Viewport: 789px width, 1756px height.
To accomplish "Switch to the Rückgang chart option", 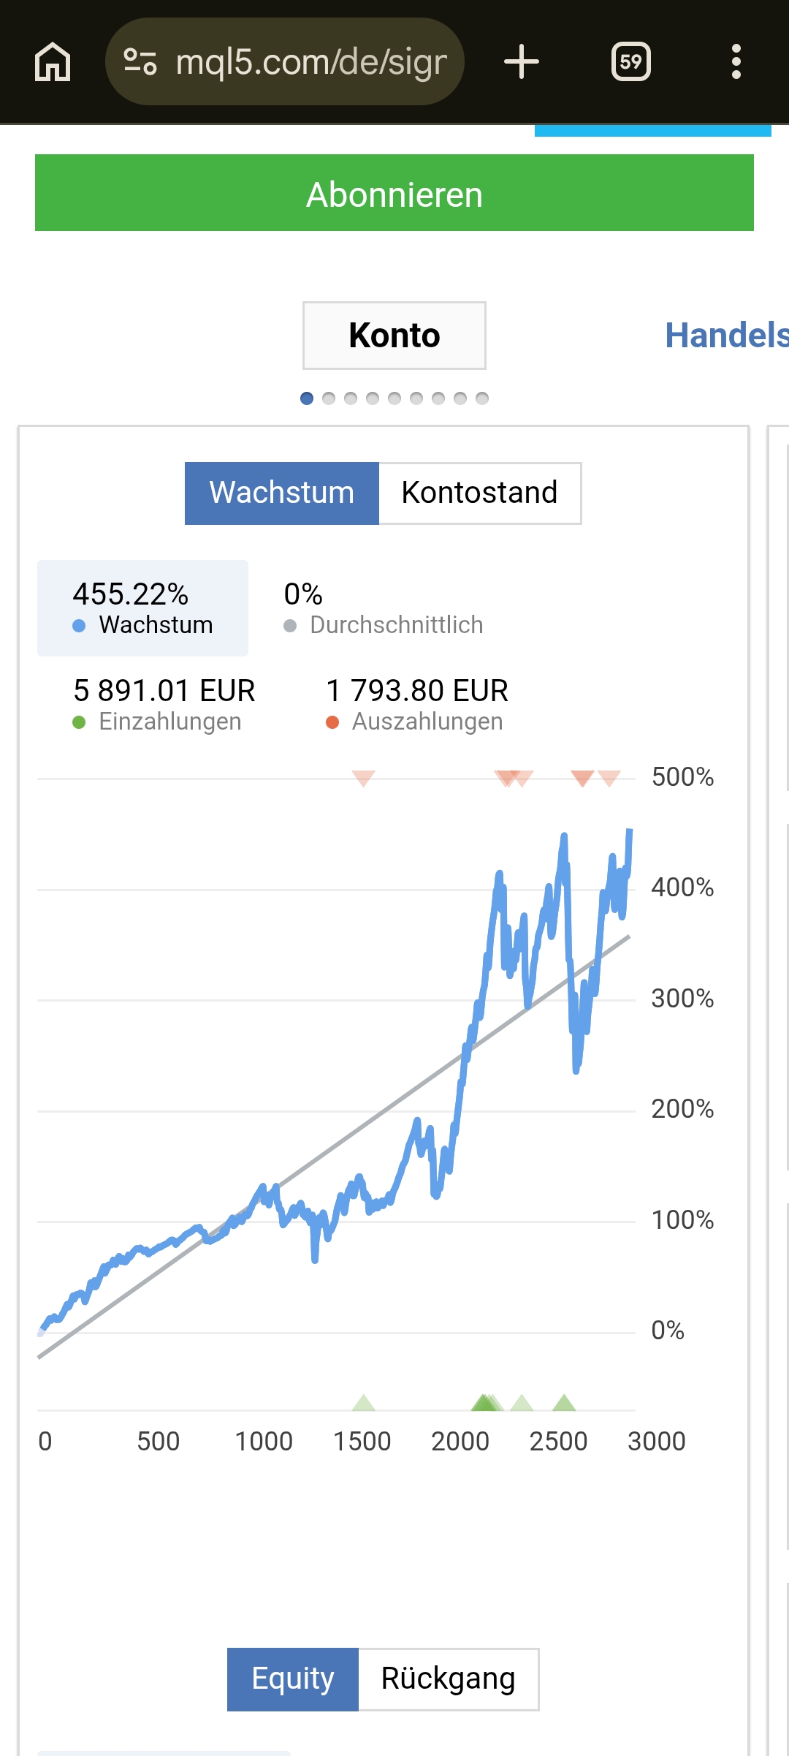I will pyautogui.click(x=448, y=1679).
